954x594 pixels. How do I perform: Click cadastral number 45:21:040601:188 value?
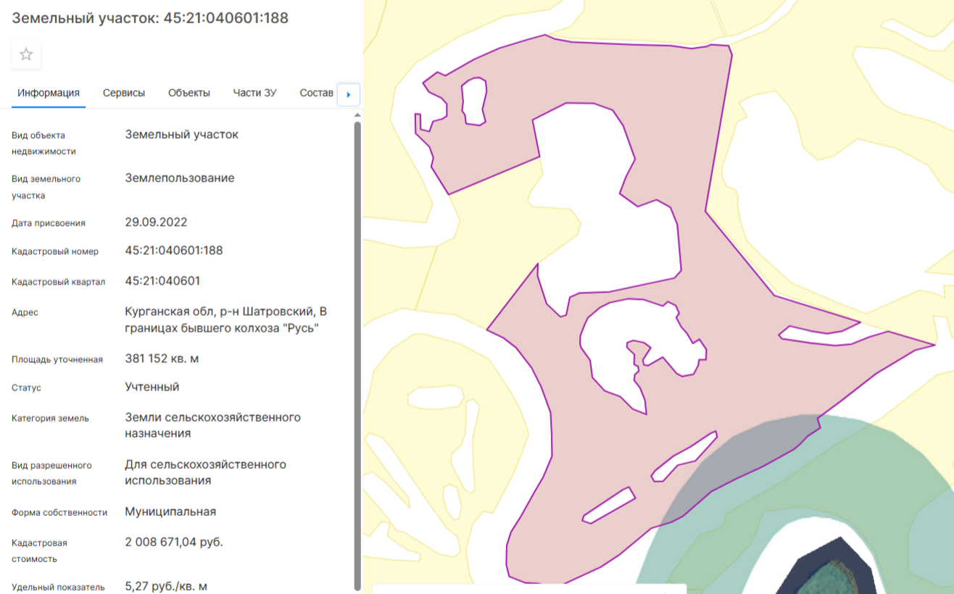(x=174, y=251)
